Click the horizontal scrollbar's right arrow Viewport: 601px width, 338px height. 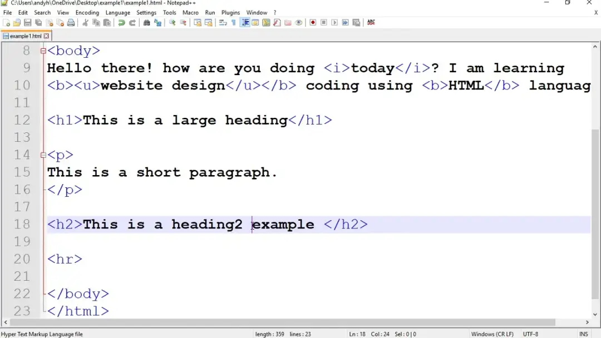[x=587, y=322]
